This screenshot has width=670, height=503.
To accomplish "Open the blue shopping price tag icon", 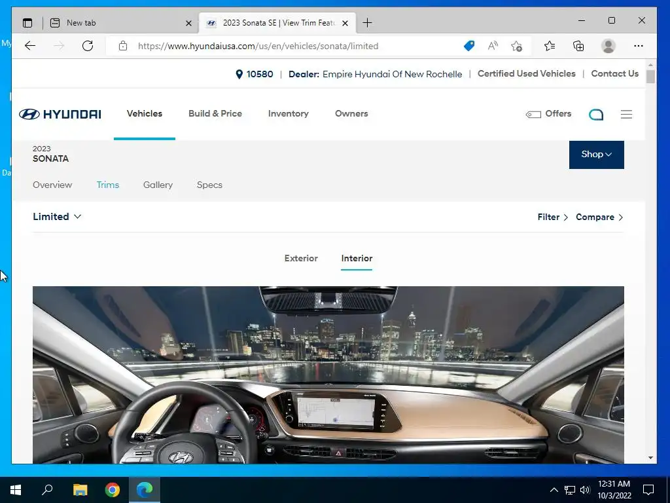I will point(468,46).
